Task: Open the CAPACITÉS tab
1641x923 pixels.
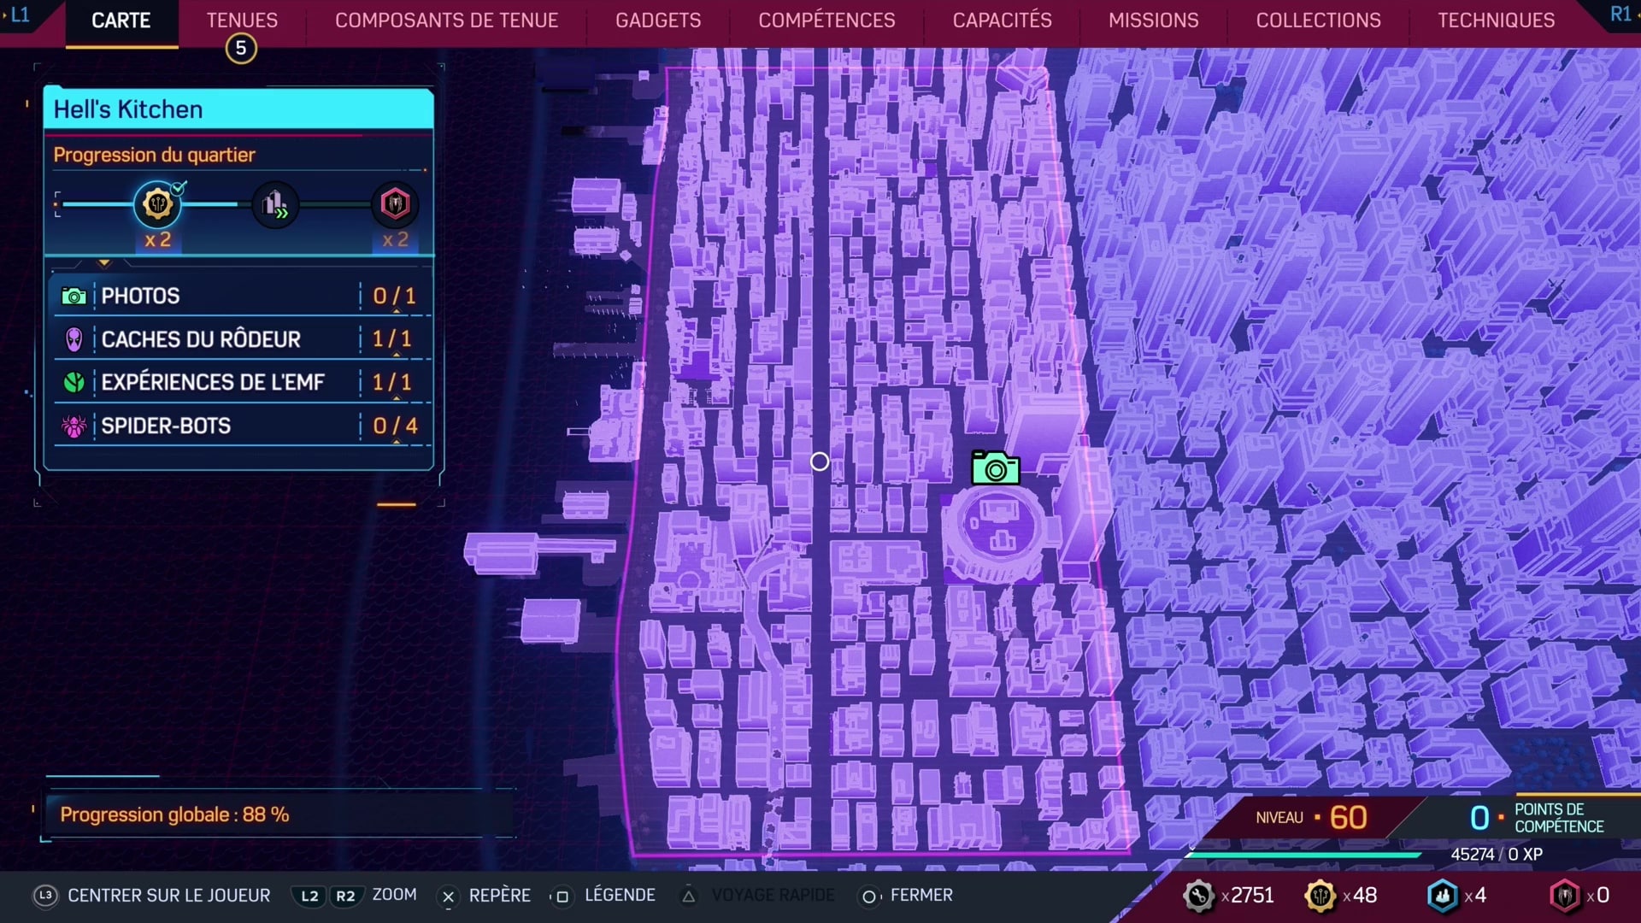Action: (x=1002, y=21)
